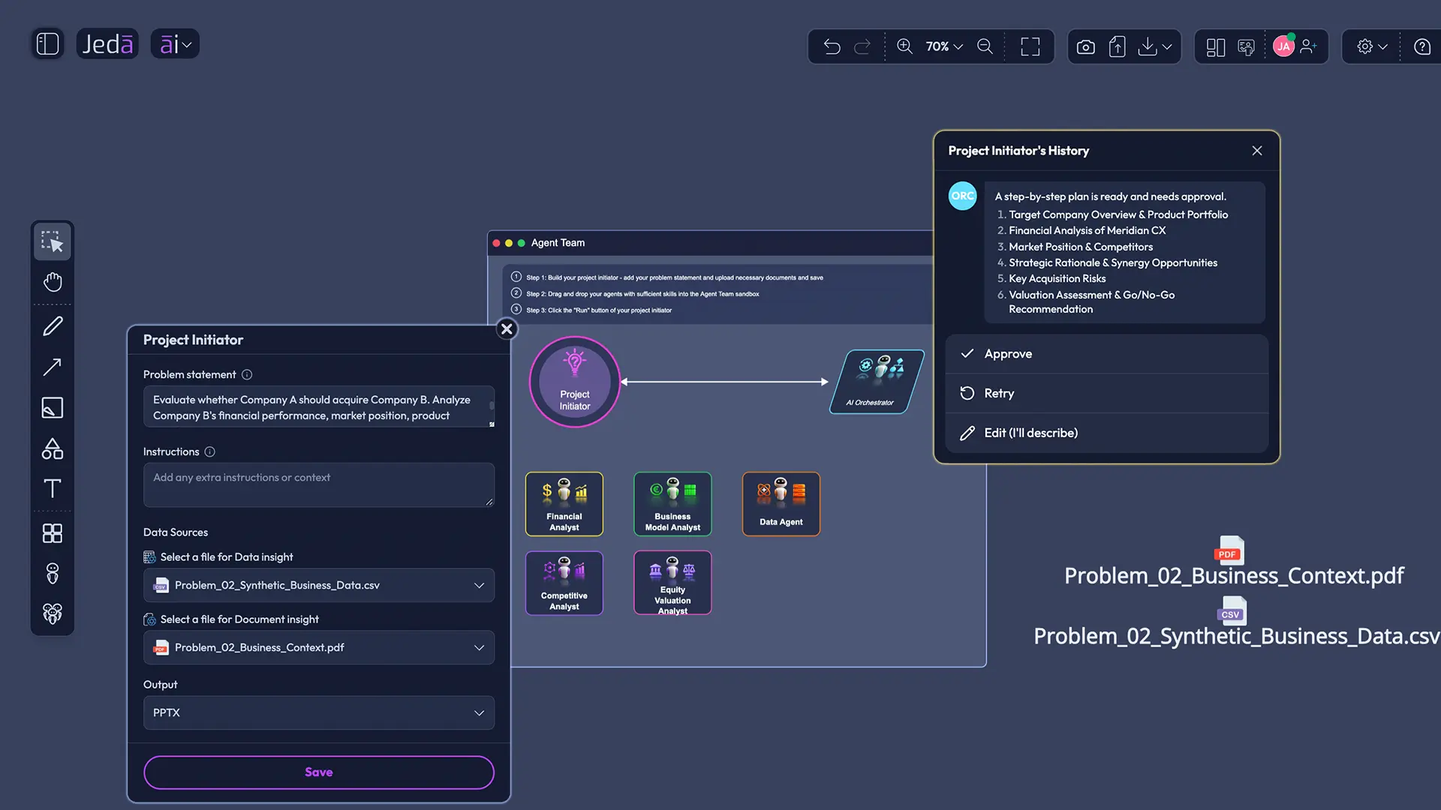
Task: Click the AI Orchestrator node
Action: coord(875,382)
